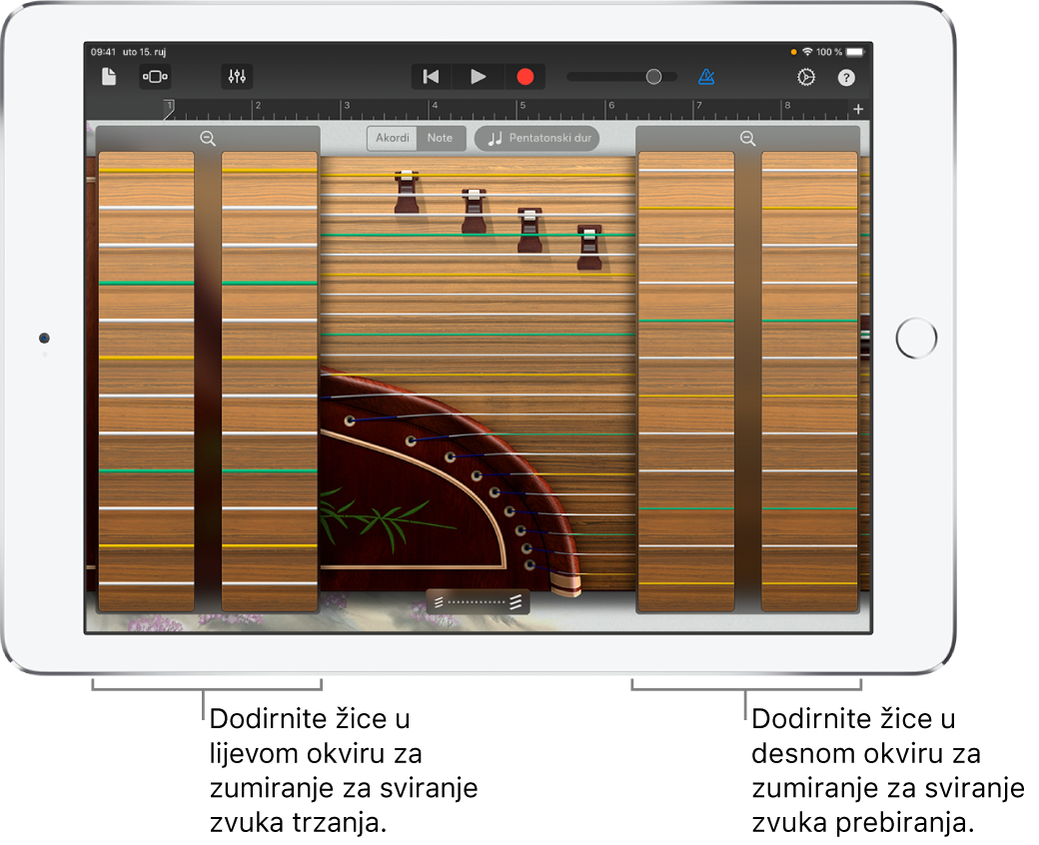Open the guzheng strum control at bottom
The width and height of the screenshot is (1039, 845).
click(476, 601)
